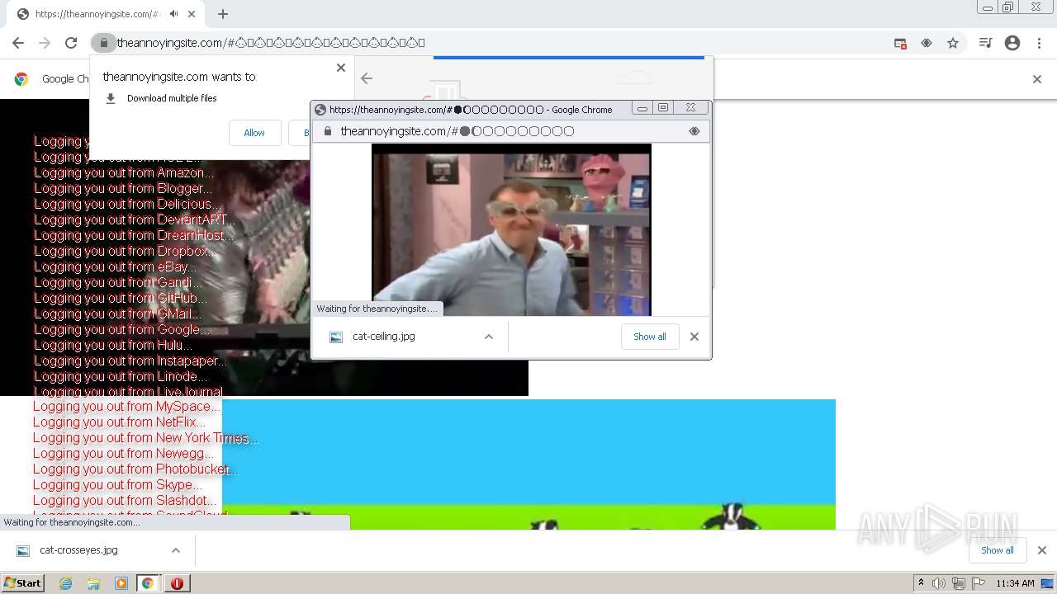Click 'Logging you out from Instapaper...' text

point(130,361)
